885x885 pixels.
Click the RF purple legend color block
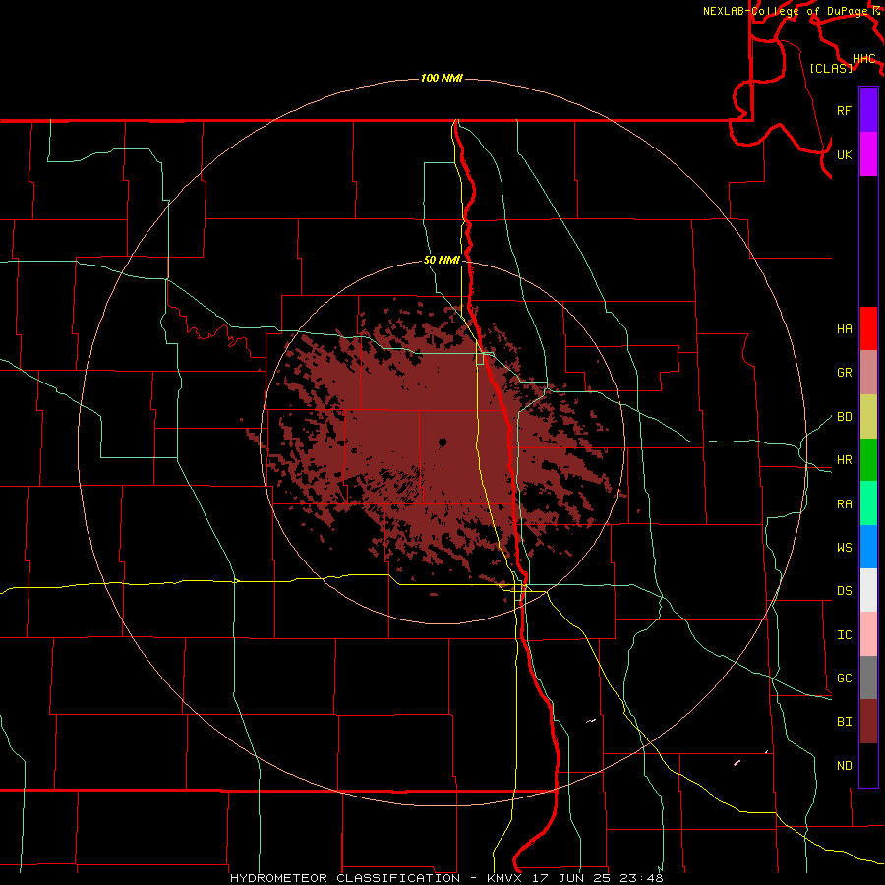point(868,110)
